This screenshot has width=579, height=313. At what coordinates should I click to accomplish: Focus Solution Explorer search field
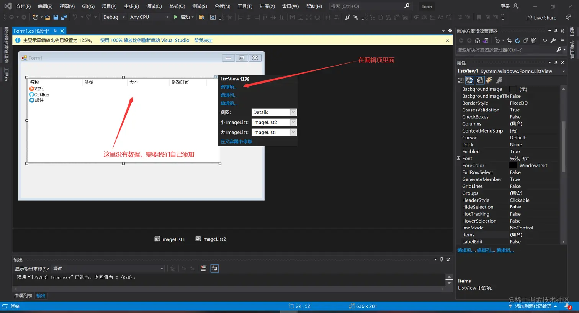point(505,50)
